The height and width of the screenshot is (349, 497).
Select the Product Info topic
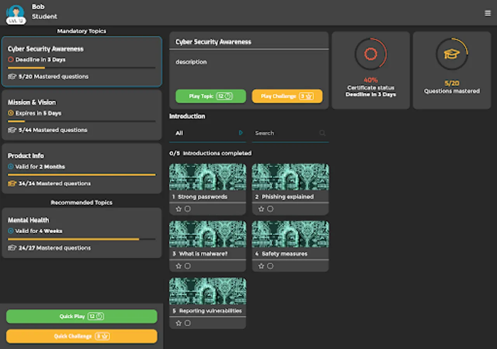coord(82,168)
